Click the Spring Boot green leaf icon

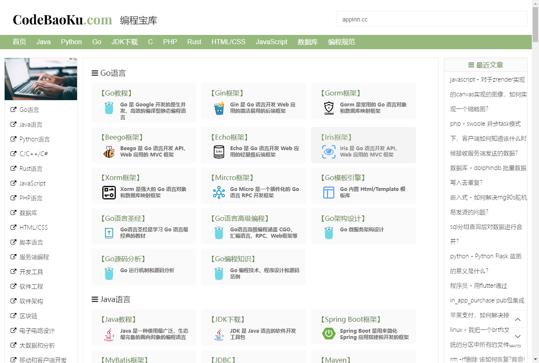(329, 334)
